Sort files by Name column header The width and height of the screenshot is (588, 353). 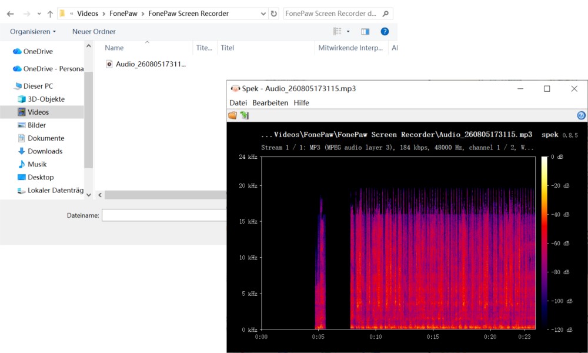click(x=114, y=48)
